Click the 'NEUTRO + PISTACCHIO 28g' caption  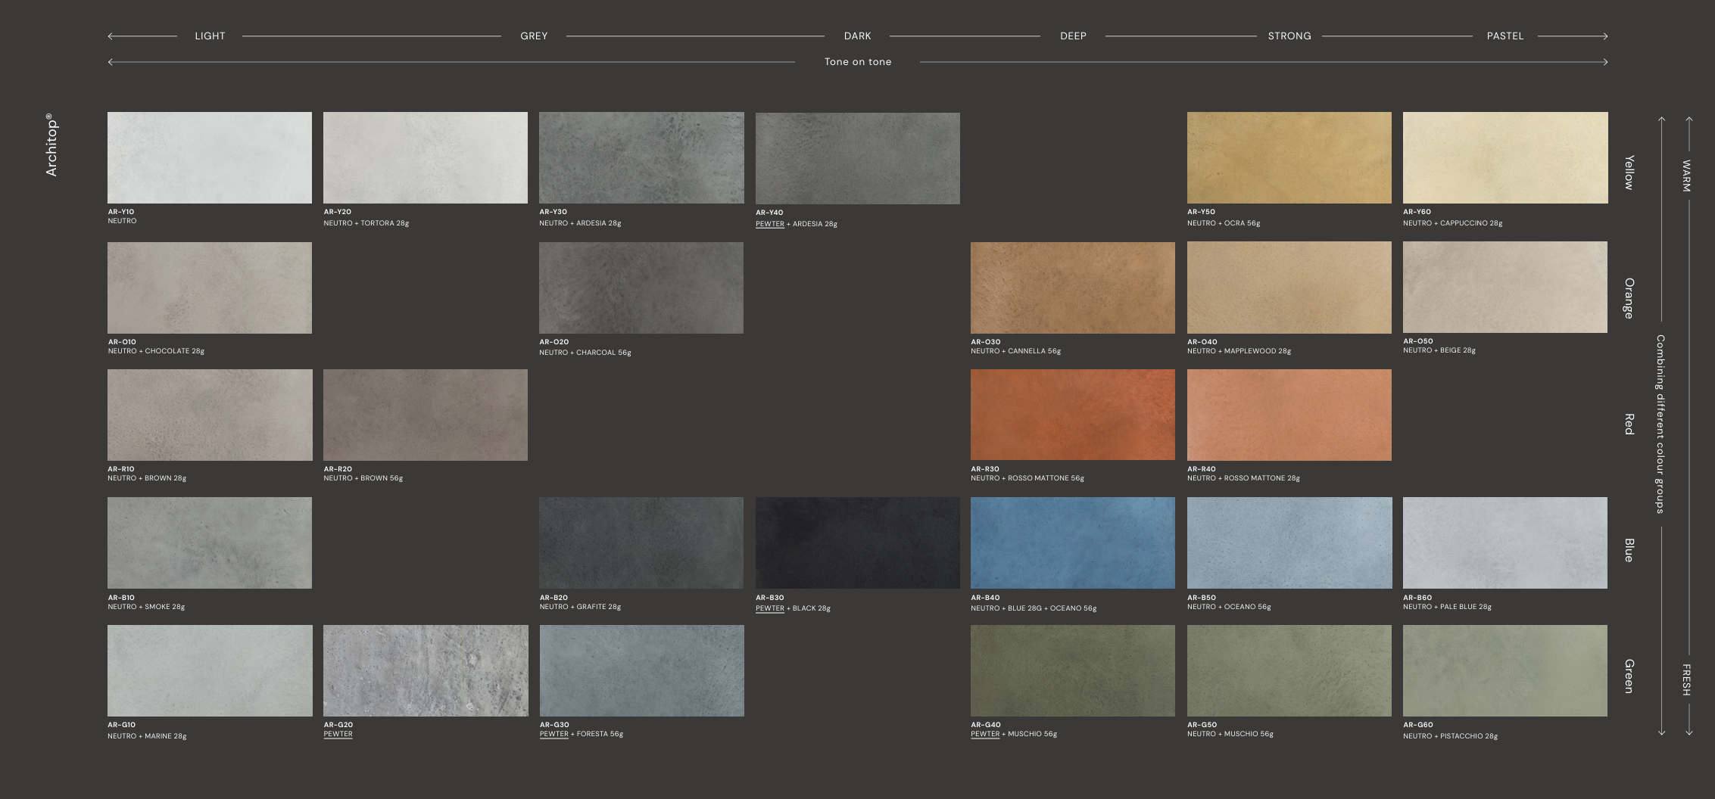click(1450, 736)
